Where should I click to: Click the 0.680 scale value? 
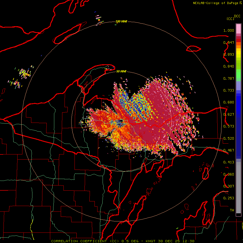click(x=229, y=102)
